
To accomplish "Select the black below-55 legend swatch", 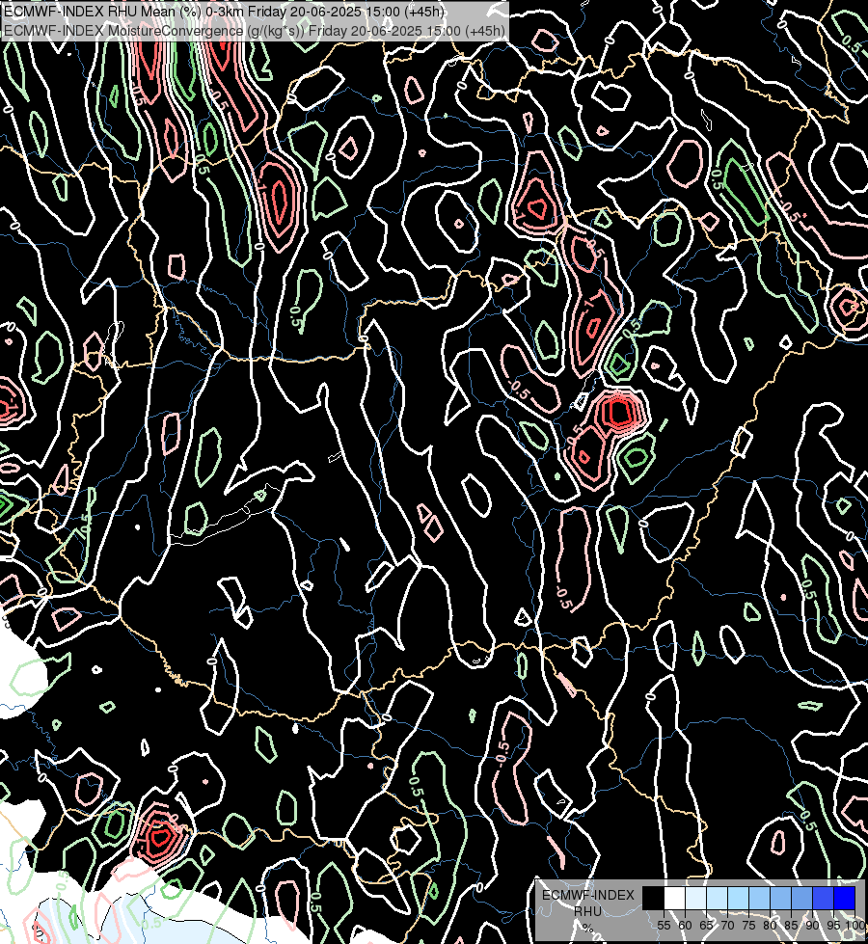I will pyautogui.click(x=654, y=899).
